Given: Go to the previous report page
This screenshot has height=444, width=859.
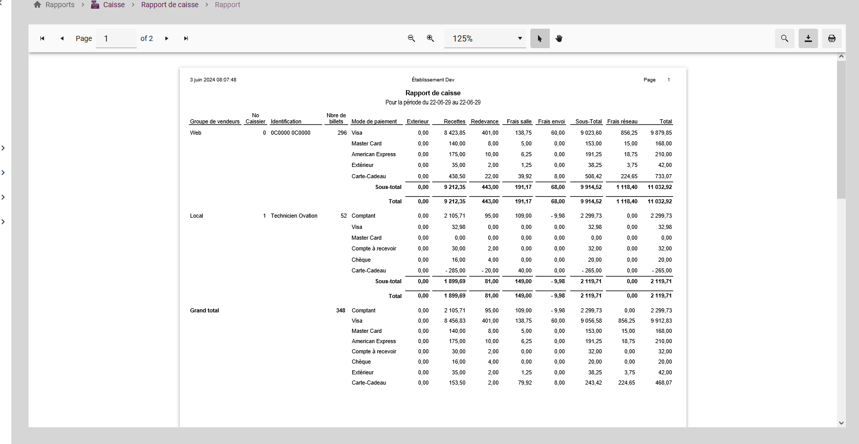Looking at the screenshot, I should (62, 38).
